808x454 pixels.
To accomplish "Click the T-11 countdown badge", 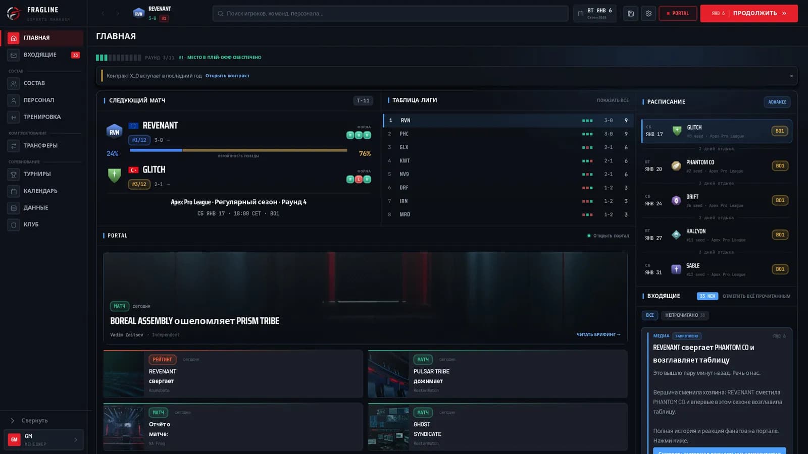I will pos(363,100).
